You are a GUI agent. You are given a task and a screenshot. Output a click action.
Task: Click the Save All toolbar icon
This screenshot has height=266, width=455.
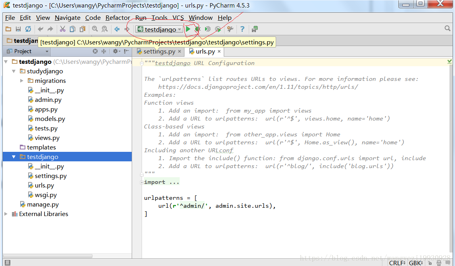(18, 29)
